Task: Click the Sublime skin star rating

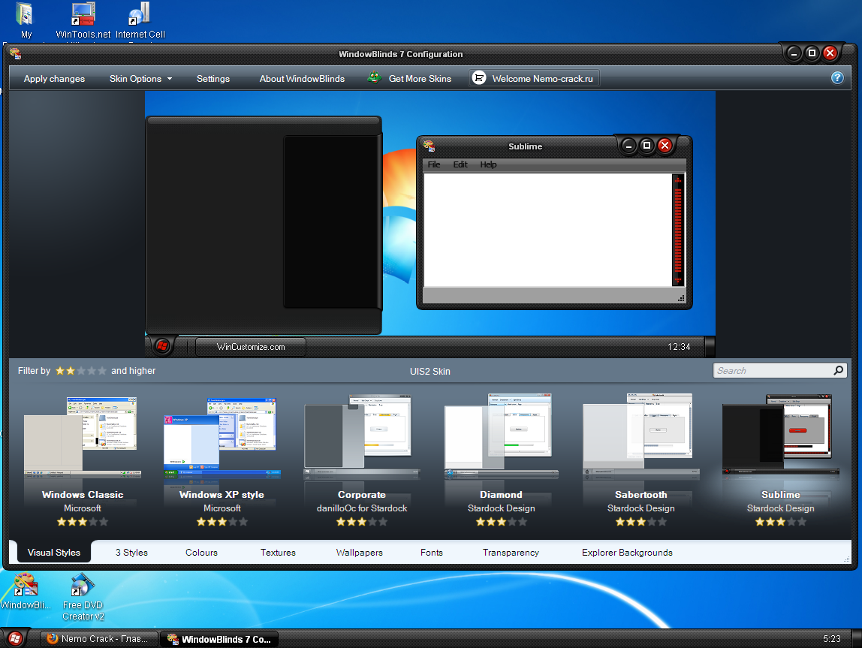Action: [x=781, y=522]
